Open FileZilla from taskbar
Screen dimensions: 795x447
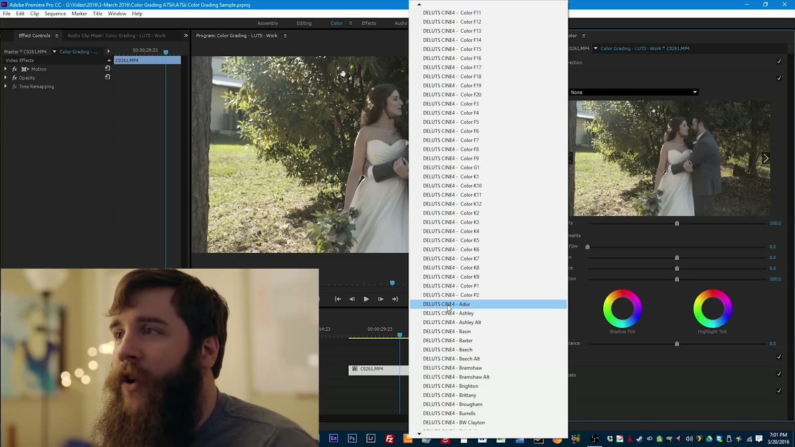390,438
